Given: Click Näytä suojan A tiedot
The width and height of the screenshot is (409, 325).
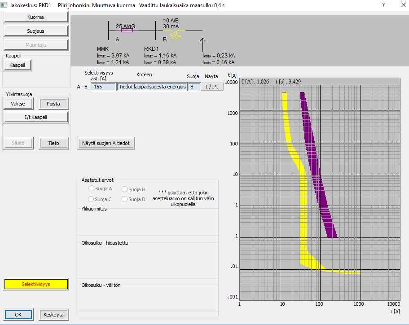Looking at the screenshot, I should [106, 143].
